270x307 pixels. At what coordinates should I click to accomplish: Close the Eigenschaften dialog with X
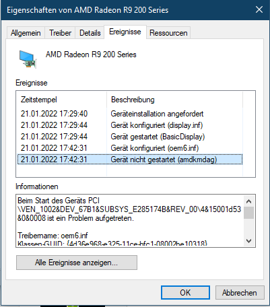[x=259, y=9]
